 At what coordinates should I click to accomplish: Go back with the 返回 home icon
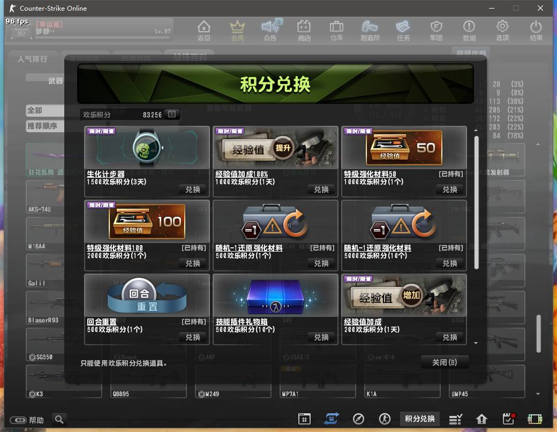pos(204,31)
